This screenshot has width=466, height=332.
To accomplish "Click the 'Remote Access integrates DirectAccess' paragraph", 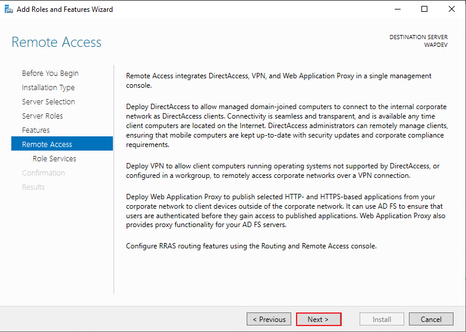I will pos(278,81).
